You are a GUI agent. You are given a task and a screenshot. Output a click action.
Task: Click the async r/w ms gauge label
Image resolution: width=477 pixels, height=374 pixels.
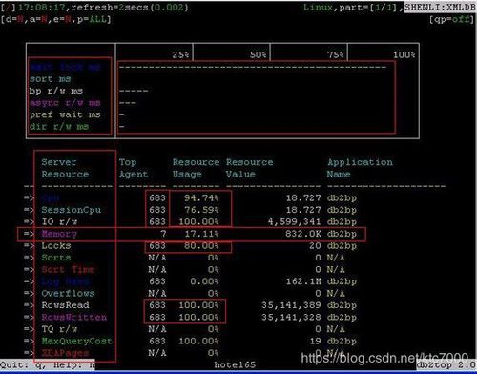click(65, 103)
